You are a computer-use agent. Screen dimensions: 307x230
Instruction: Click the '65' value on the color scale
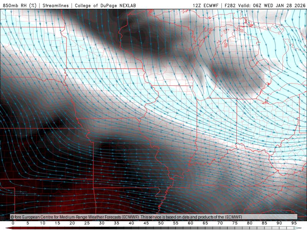click(205, 223)
